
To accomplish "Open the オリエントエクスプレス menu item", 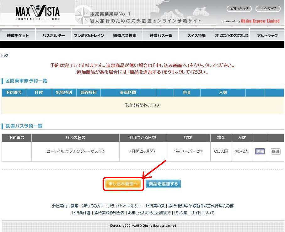I will [x=232, y=35].
